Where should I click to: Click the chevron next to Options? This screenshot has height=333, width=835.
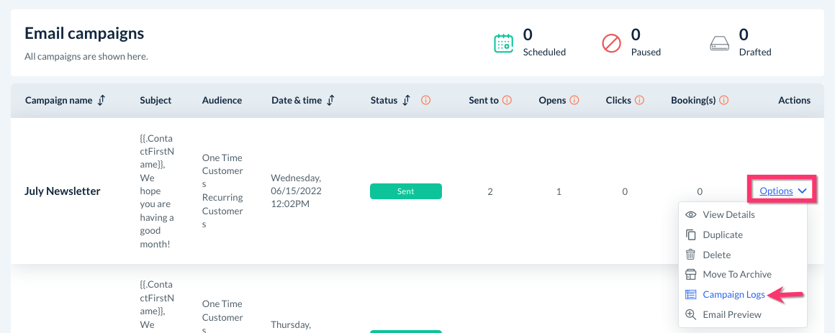803,191
